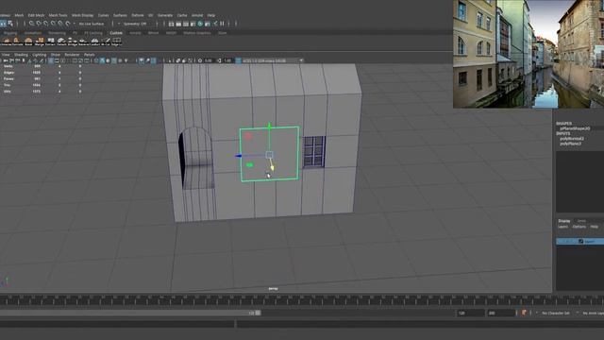Select polyPlane3 input node
The width and height of the screenshot is (604, 340).
tap(570, 144)
